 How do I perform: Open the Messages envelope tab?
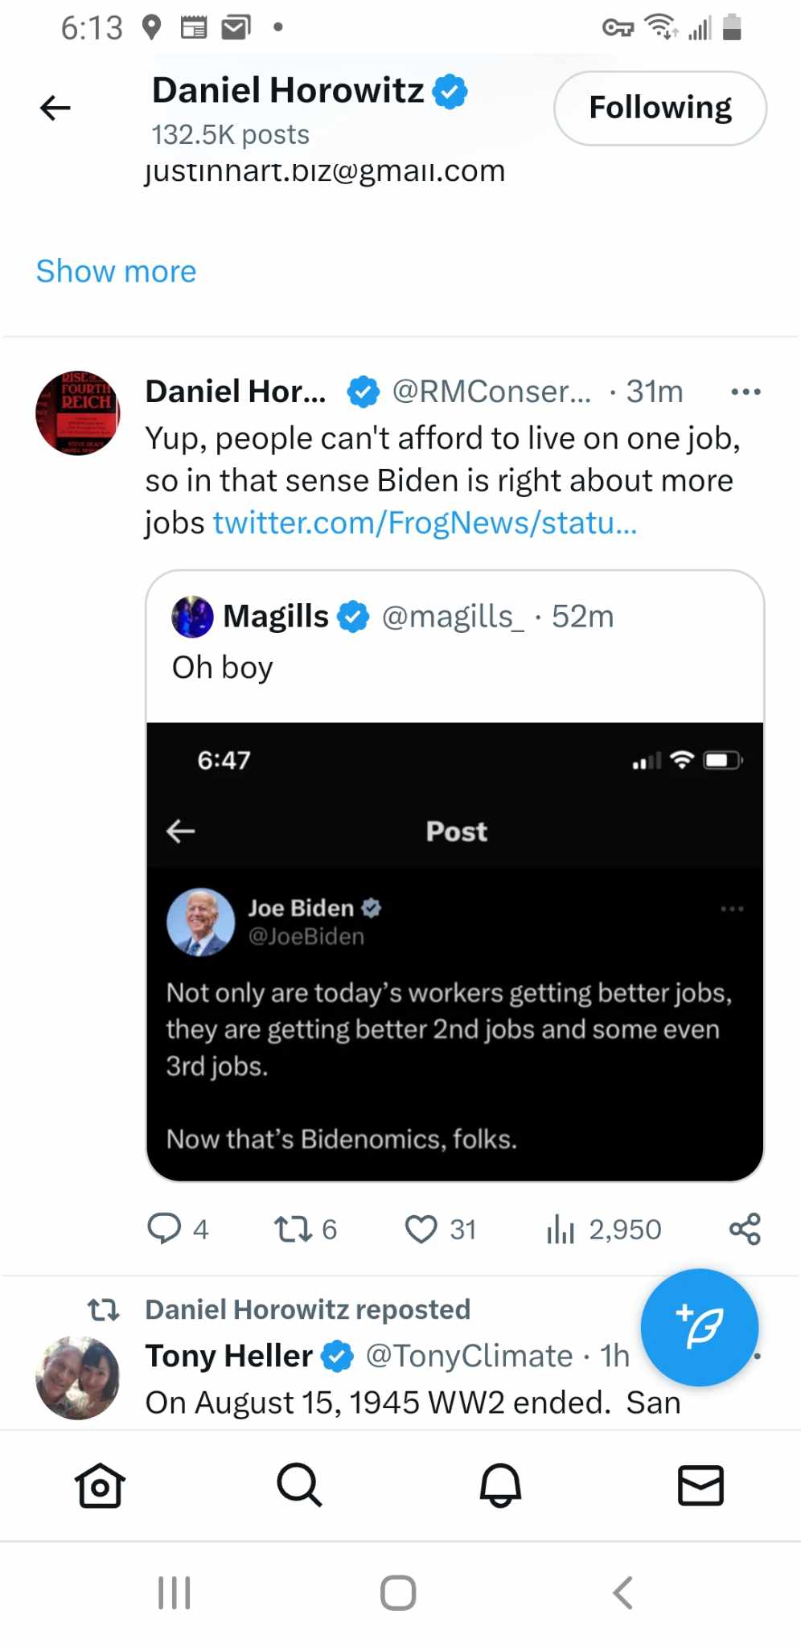coord(700,1485)
